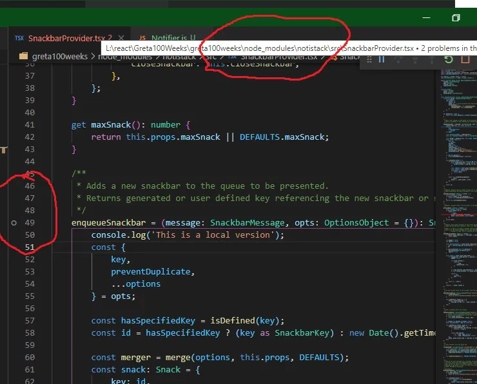Click the 'Adds a new snackbar' comment

pos(202,186)
